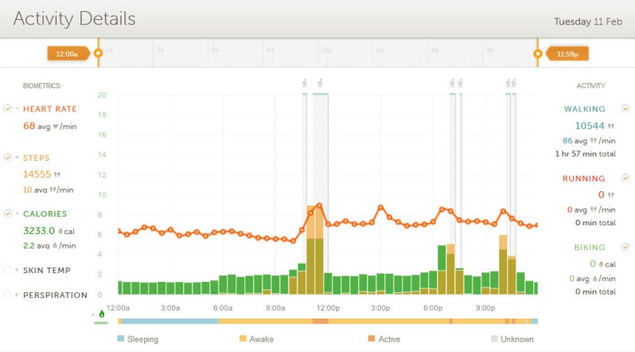635x352 pixels.
Task: Disable the Calories checkbox
Action: 7,213
